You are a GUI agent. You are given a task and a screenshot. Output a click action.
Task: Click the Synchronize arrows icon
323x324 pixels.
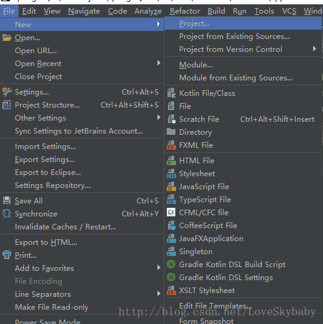tap(7, 214)
